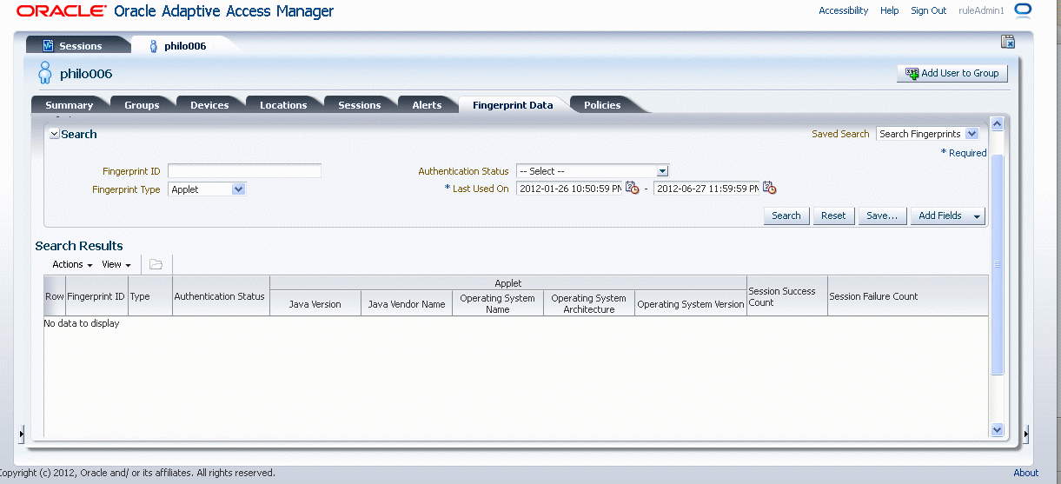Click the Last Used On start date field
The height and width of the screenshot is (484, 1061).
[x=569, y=189]
